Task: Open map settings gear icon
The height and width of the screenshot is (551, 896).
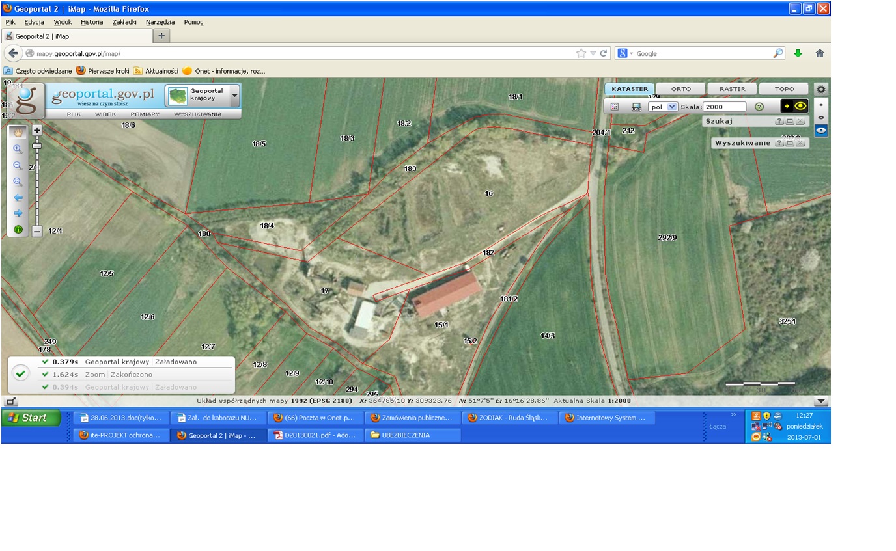Action: (x=821, y=90)
